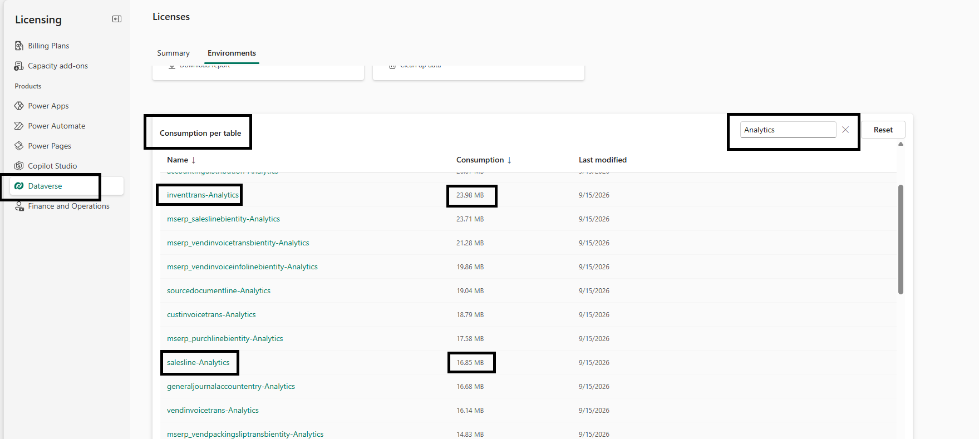
Task: Open mserp_saleslinebientity-Analytics link
Action: pyautogui.click(x=223, y=219)
